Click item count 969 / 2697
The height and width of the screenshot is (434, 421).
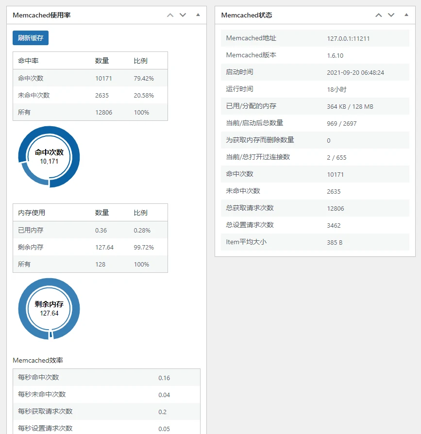coord(341,124)
